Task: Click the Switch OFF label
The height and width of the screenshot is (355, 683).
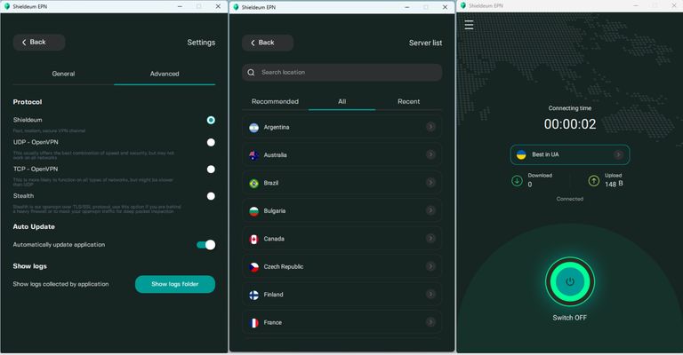Action: [x=570, y=318]
